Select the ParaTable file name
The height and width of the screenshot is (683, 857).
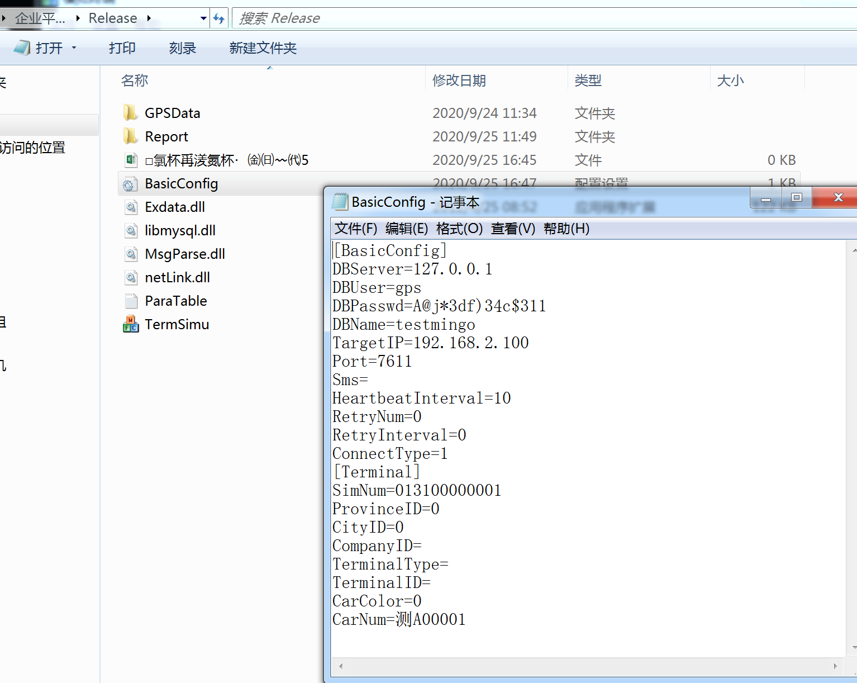click(176, 301)
